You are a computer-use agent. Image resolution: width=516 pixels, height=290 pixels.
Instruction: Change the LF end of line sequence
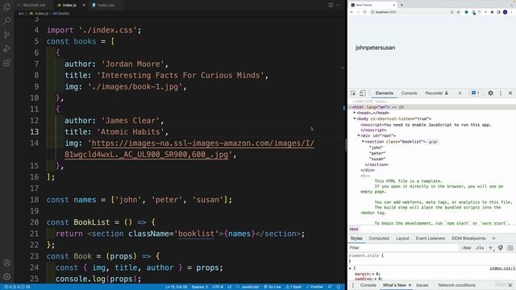point(230,287)
